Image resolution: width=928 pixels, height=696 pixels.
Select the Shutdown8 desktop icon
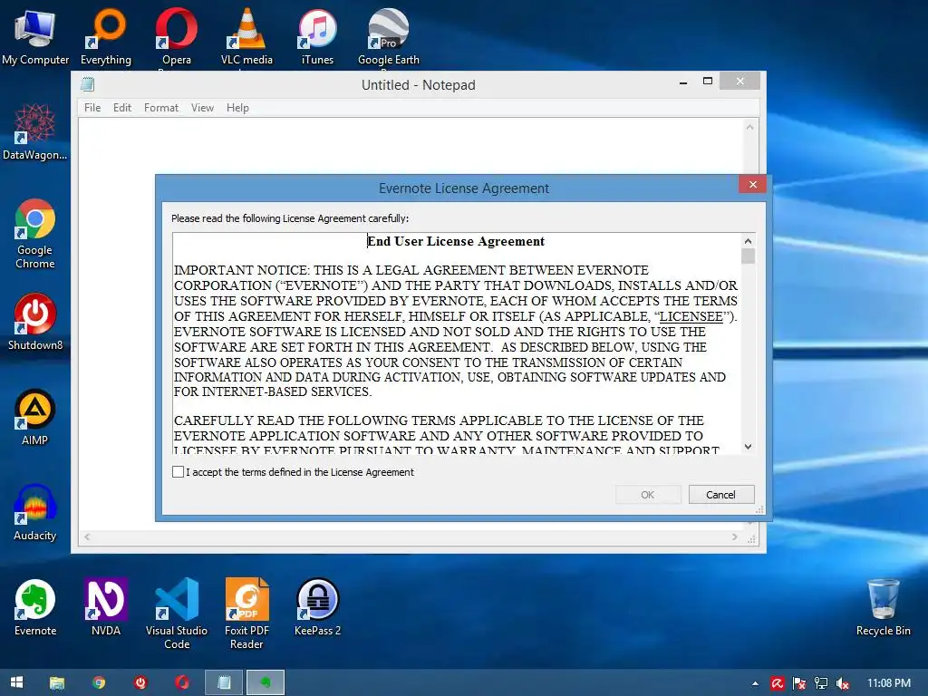[x=35, y=322]
